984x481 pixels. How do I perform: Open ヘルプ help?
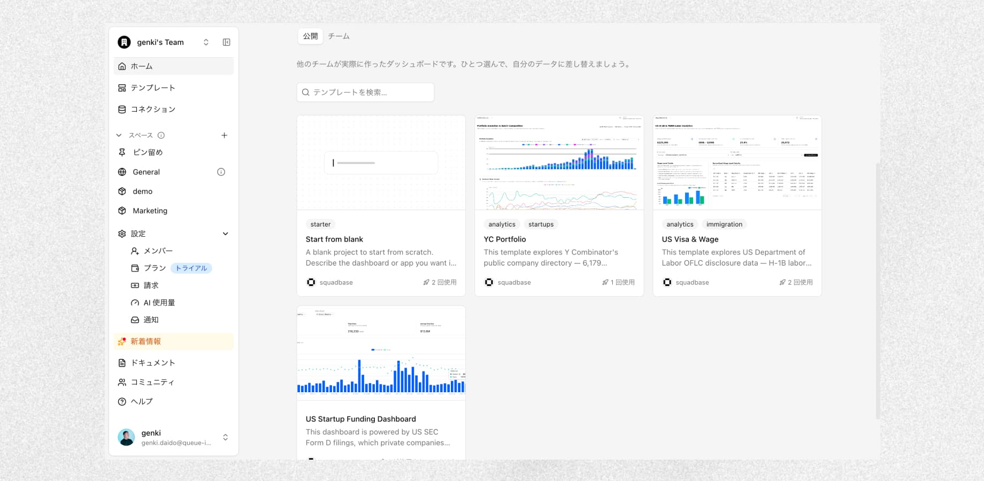(x=174, y=401)
